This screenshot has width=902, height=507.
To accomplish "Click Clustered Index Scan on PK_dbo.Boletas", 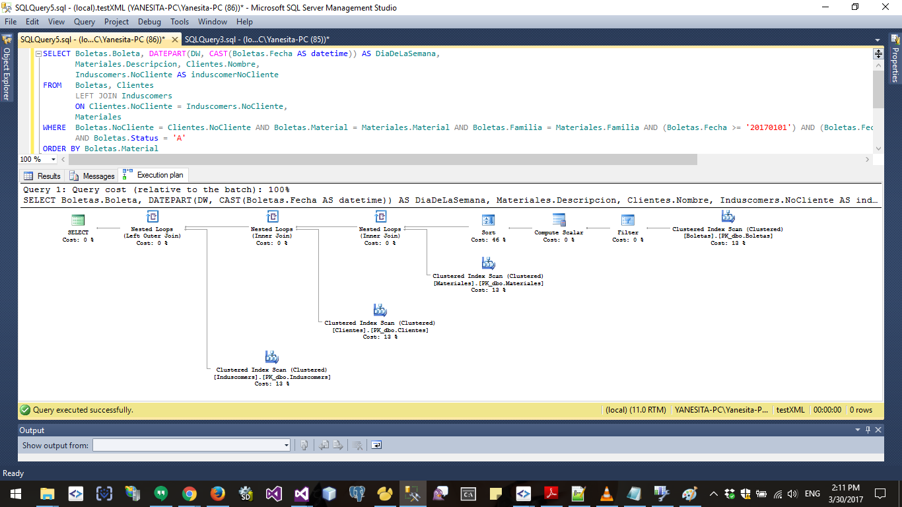I will pyautogui.click(x=728, y=228).
